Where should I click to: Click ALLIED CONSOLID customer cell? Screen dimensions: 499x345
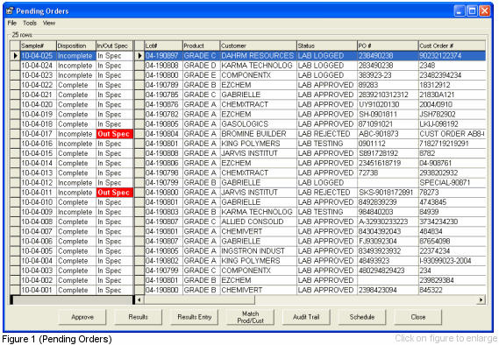pyautogui.click(x=258, y=222)
